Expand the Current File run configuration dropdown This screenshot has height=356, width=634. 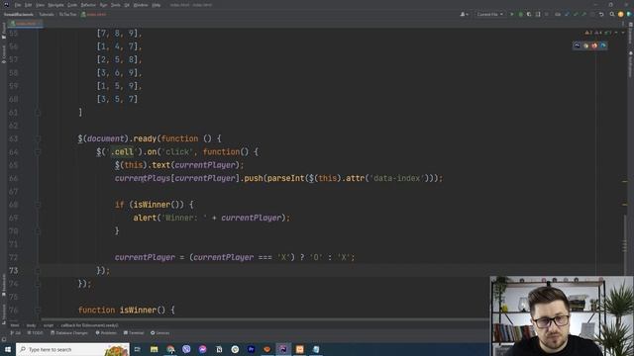[489, 14]
